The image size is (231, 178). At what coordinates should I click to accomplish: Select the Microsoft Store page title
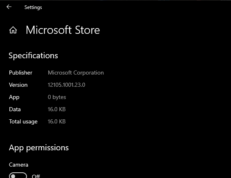(x=63, y=30)
